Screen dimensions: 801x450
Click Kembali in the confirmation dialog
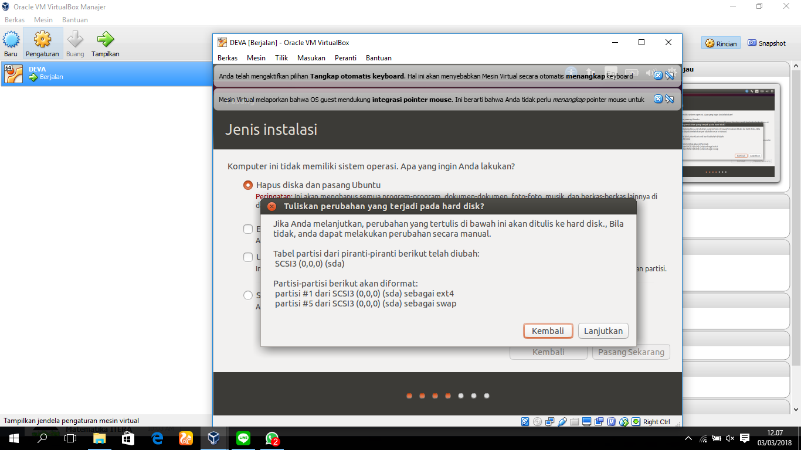548,331
